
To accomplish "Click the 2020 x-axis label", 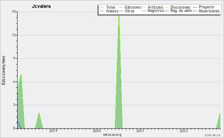I will (97, 131).
